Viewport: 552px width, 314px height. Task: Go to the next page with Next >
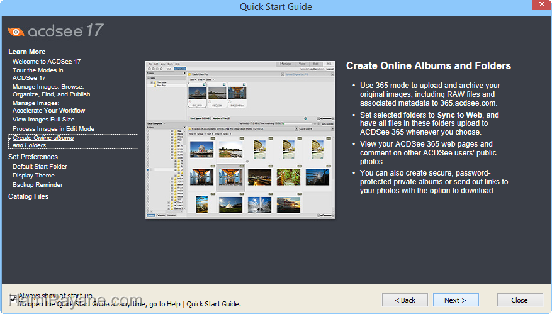456,300
